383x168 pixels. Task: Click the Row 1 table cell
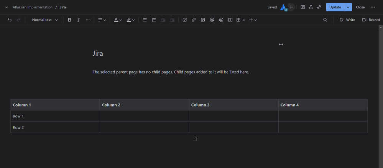[x=55, y=116]
